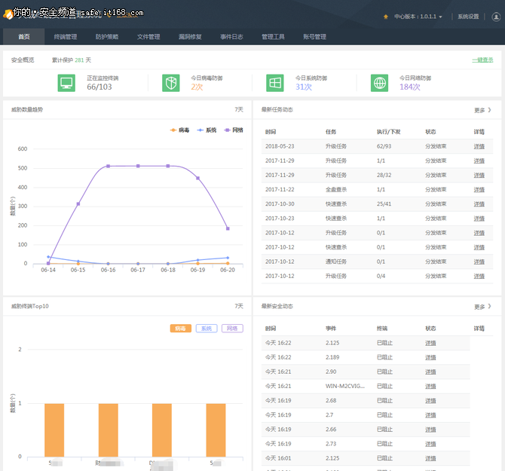Go to the 首页 tab
Viewport: 505px width, 471px height.
coord(24,37)
